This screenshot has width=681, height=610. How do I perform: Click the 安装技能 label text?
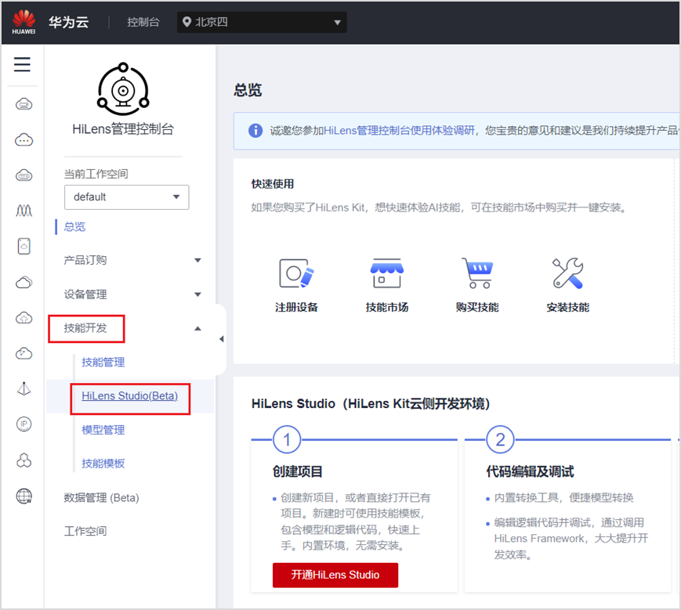pyautogui.click(x=567, y=307)
